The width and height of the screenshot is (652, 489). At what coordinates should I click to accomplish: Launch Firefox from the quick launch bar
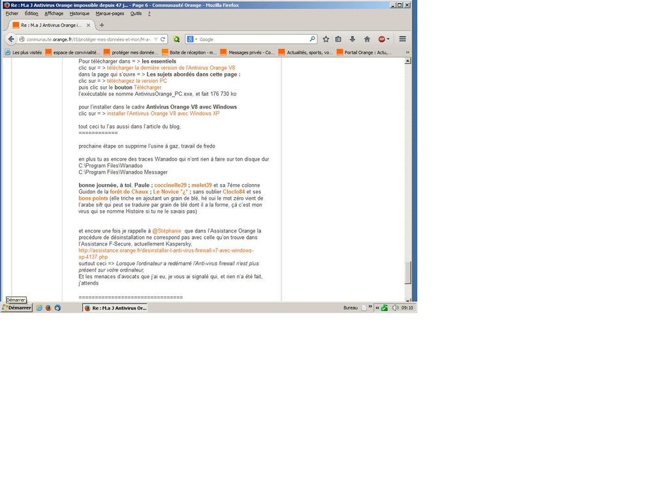[48, 308]
